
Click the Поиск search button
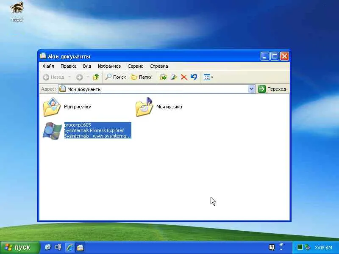tap(115, 77)
